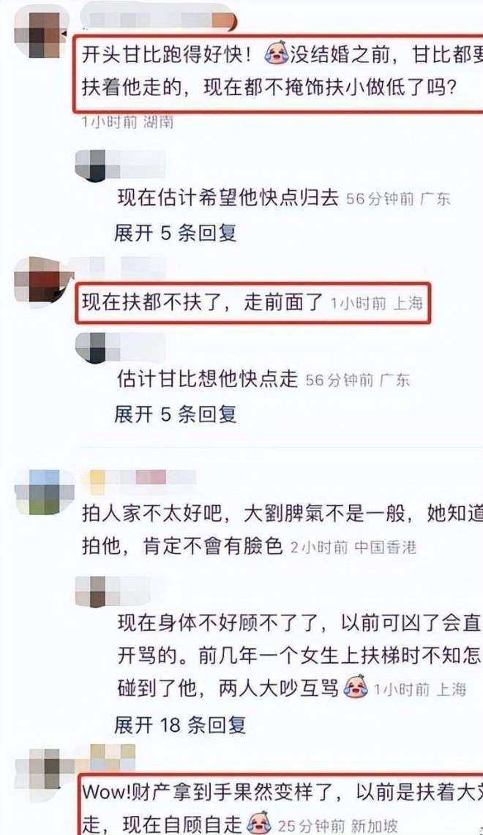This screenshot has width=483, height=835.
Task: Select the reply 现在估计希望他快点归去
Action: tap(228, 198)
